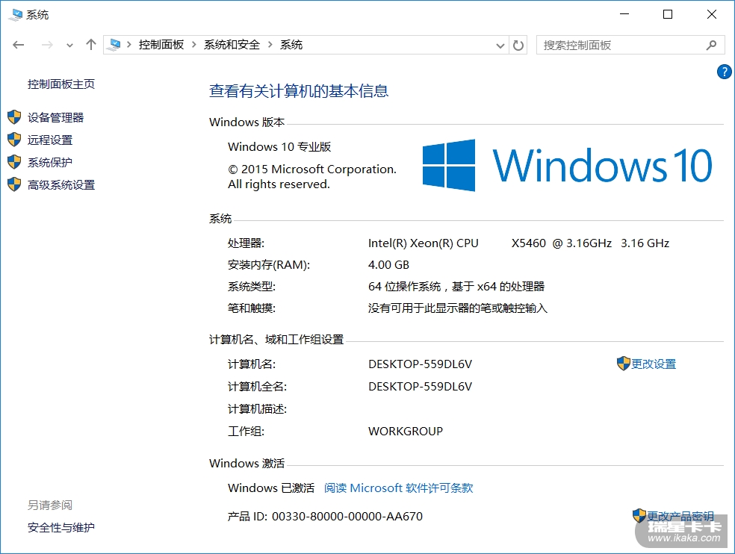Open 控制面板主页 link
Image resolution: width=735 pixels, height=554 pixels.
click(x=61, y=84)
